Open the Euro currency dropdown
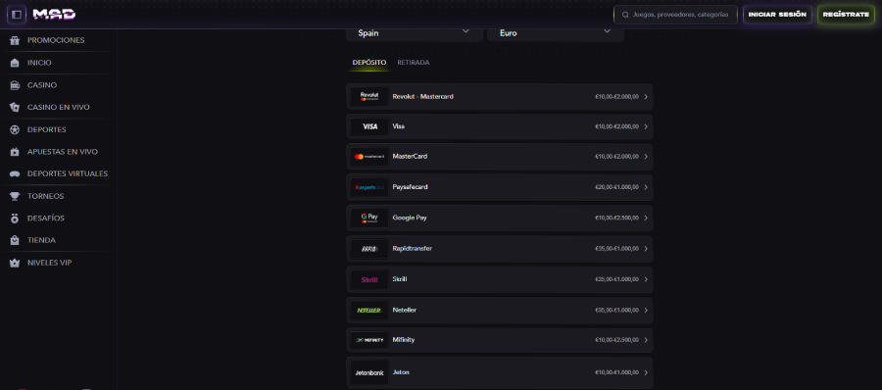This screenshot has width=882, height=390. click(556, 33)
